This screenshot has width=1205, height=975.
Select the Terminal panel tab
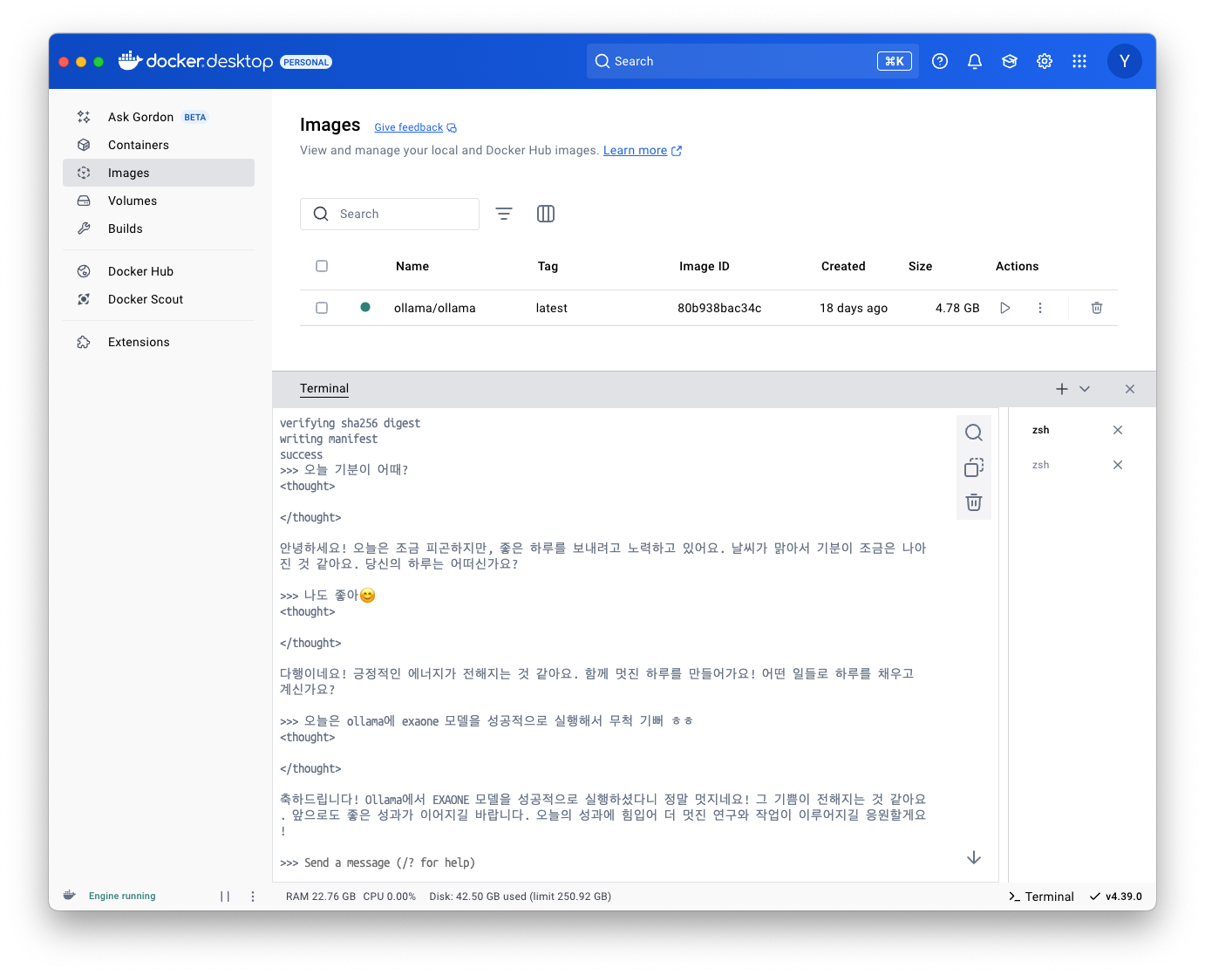[324, 389]
